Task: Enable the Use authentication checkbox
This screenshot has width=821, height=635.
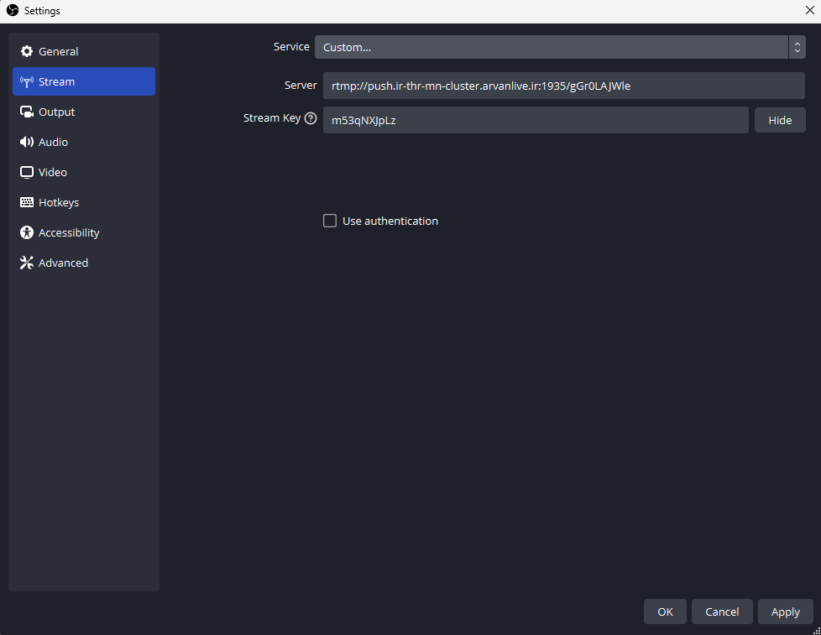Action: (330, 221)
